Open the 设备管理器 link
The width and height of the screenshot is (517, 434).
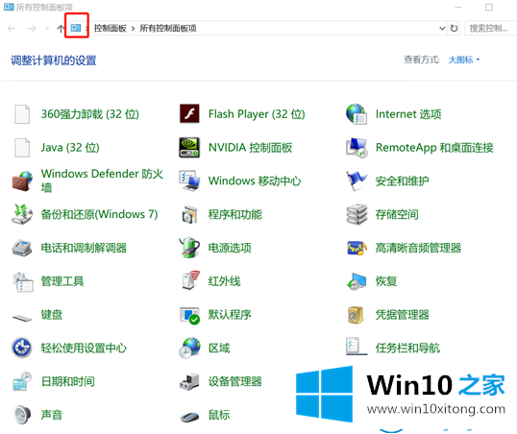point(234,381)
